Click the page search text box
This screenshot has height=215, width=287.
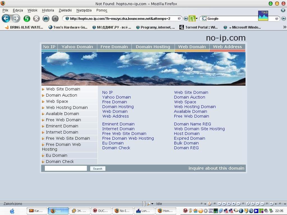click(x=66, y=168)
